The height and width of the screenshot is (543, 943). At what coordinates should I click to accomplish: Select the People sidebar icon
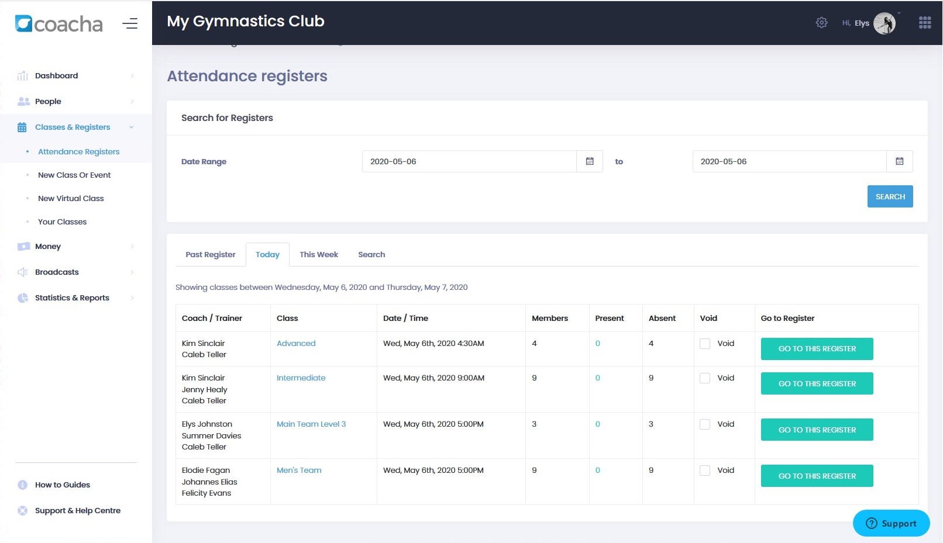tap(22, 101)
